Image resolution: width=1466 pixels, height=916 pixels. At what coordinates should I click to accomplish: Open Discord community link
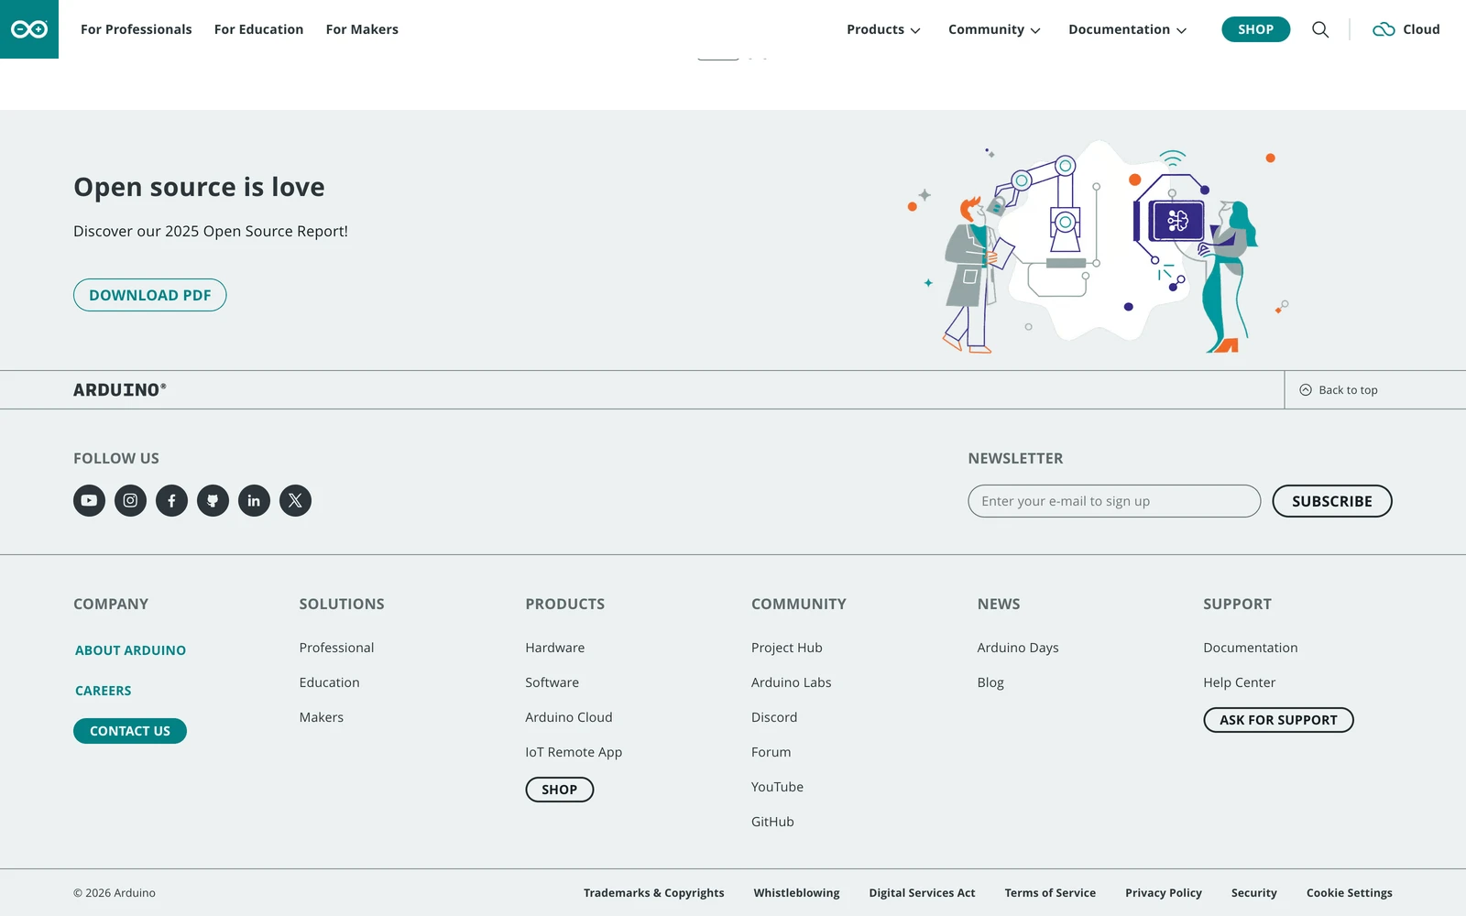click(774, 717)
